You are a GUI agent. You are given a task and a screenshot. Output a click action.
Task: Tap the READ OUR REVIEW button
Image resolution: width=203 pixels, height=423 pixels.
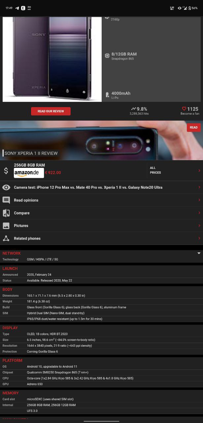[51, 111]
